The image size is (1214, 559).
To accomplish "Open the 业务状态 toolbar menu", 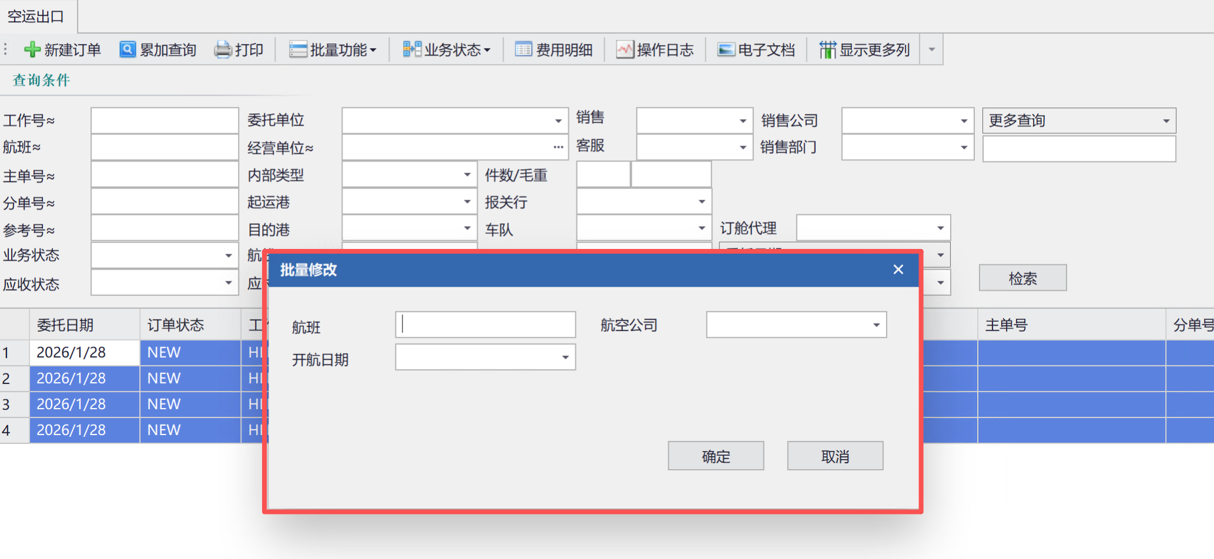I will (447, 49).
